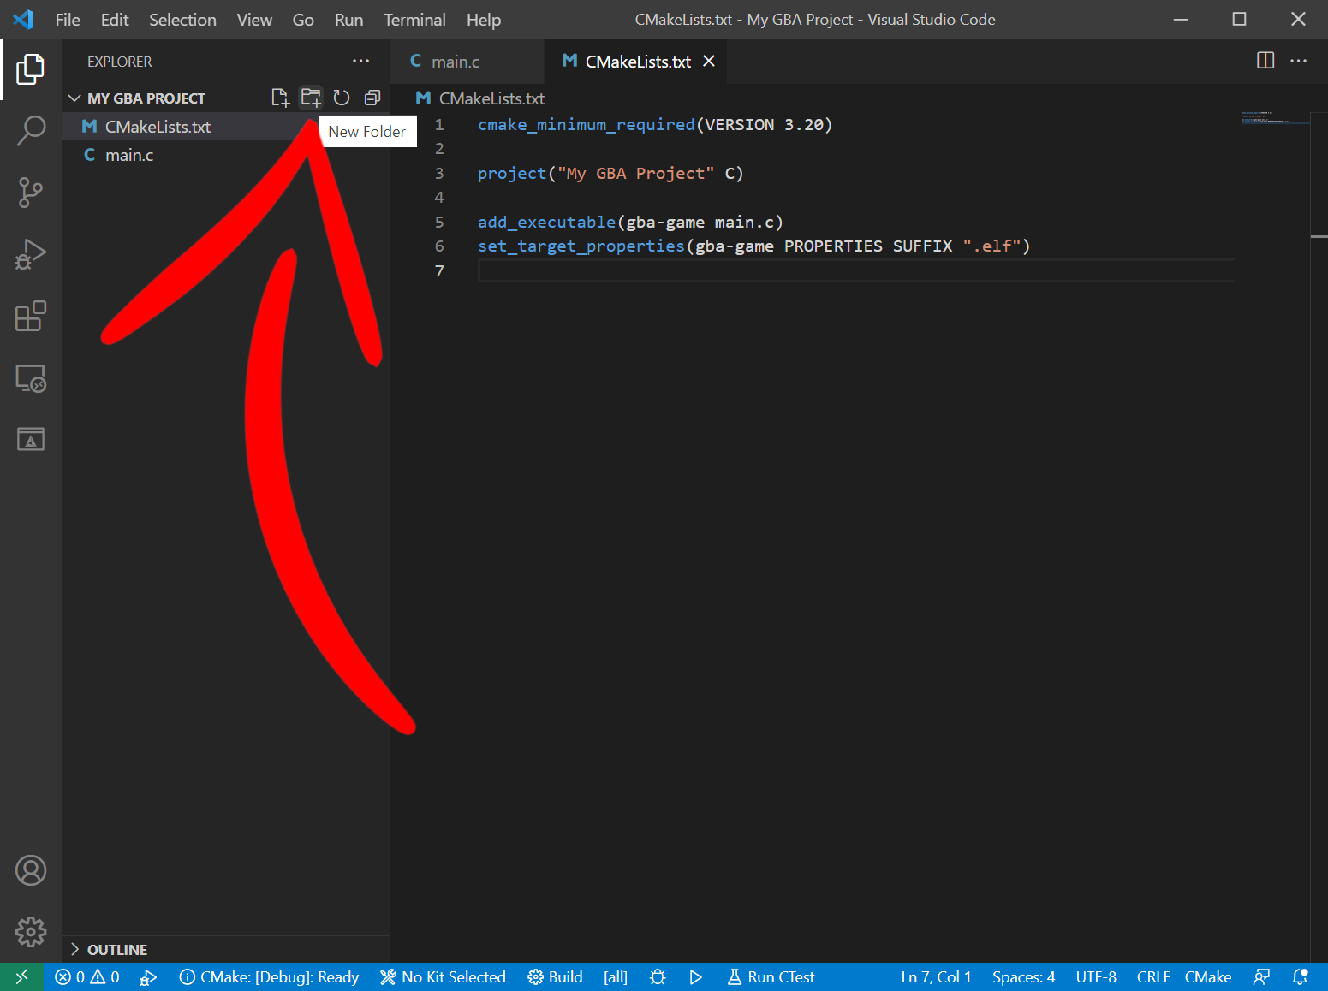The width and height of the screenshot is (1328, 991).
Task: Open the Terminal menu
Action: click(x=414, y=19)
